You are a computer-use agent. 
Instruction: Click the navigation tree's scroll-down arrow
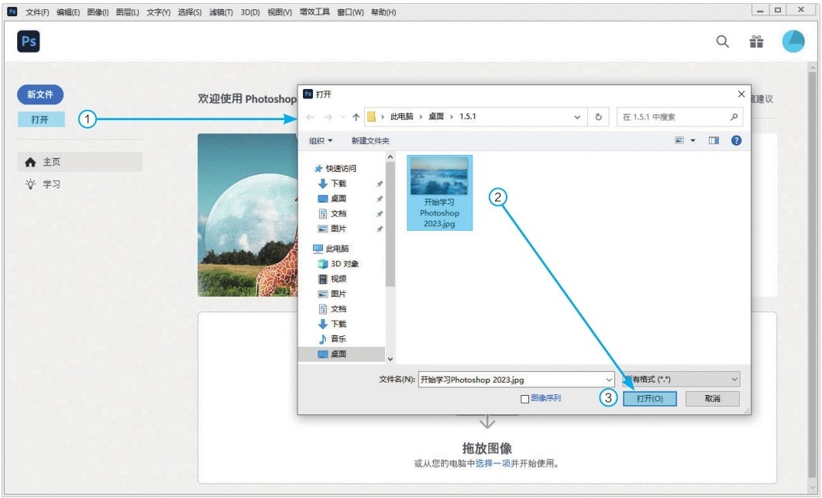390,359
